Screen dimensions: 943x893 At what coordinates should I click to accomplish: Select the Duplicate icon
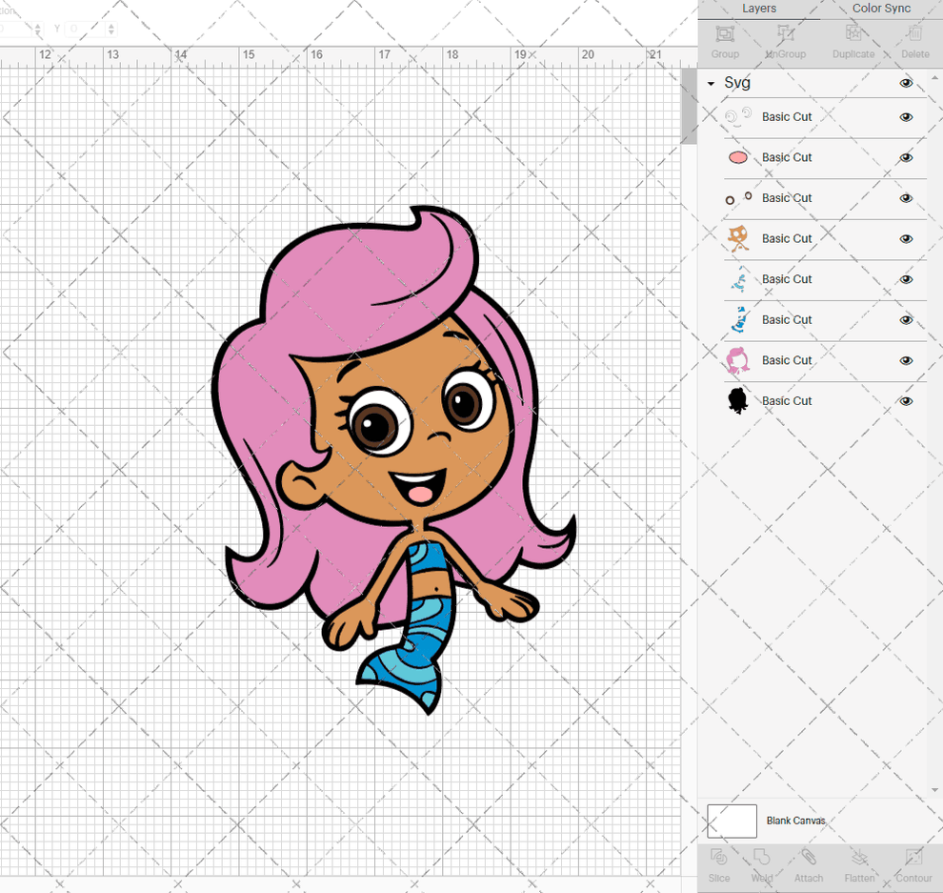853,41
